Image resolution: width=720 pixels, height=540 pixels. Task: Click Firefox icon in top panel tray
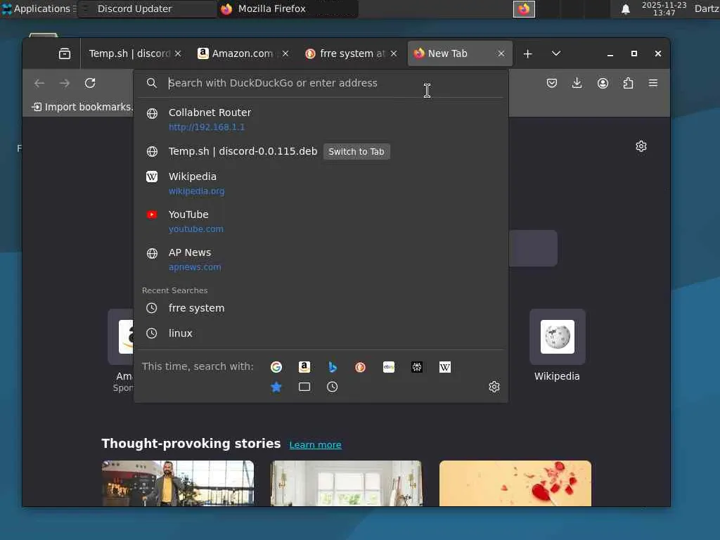524,8
